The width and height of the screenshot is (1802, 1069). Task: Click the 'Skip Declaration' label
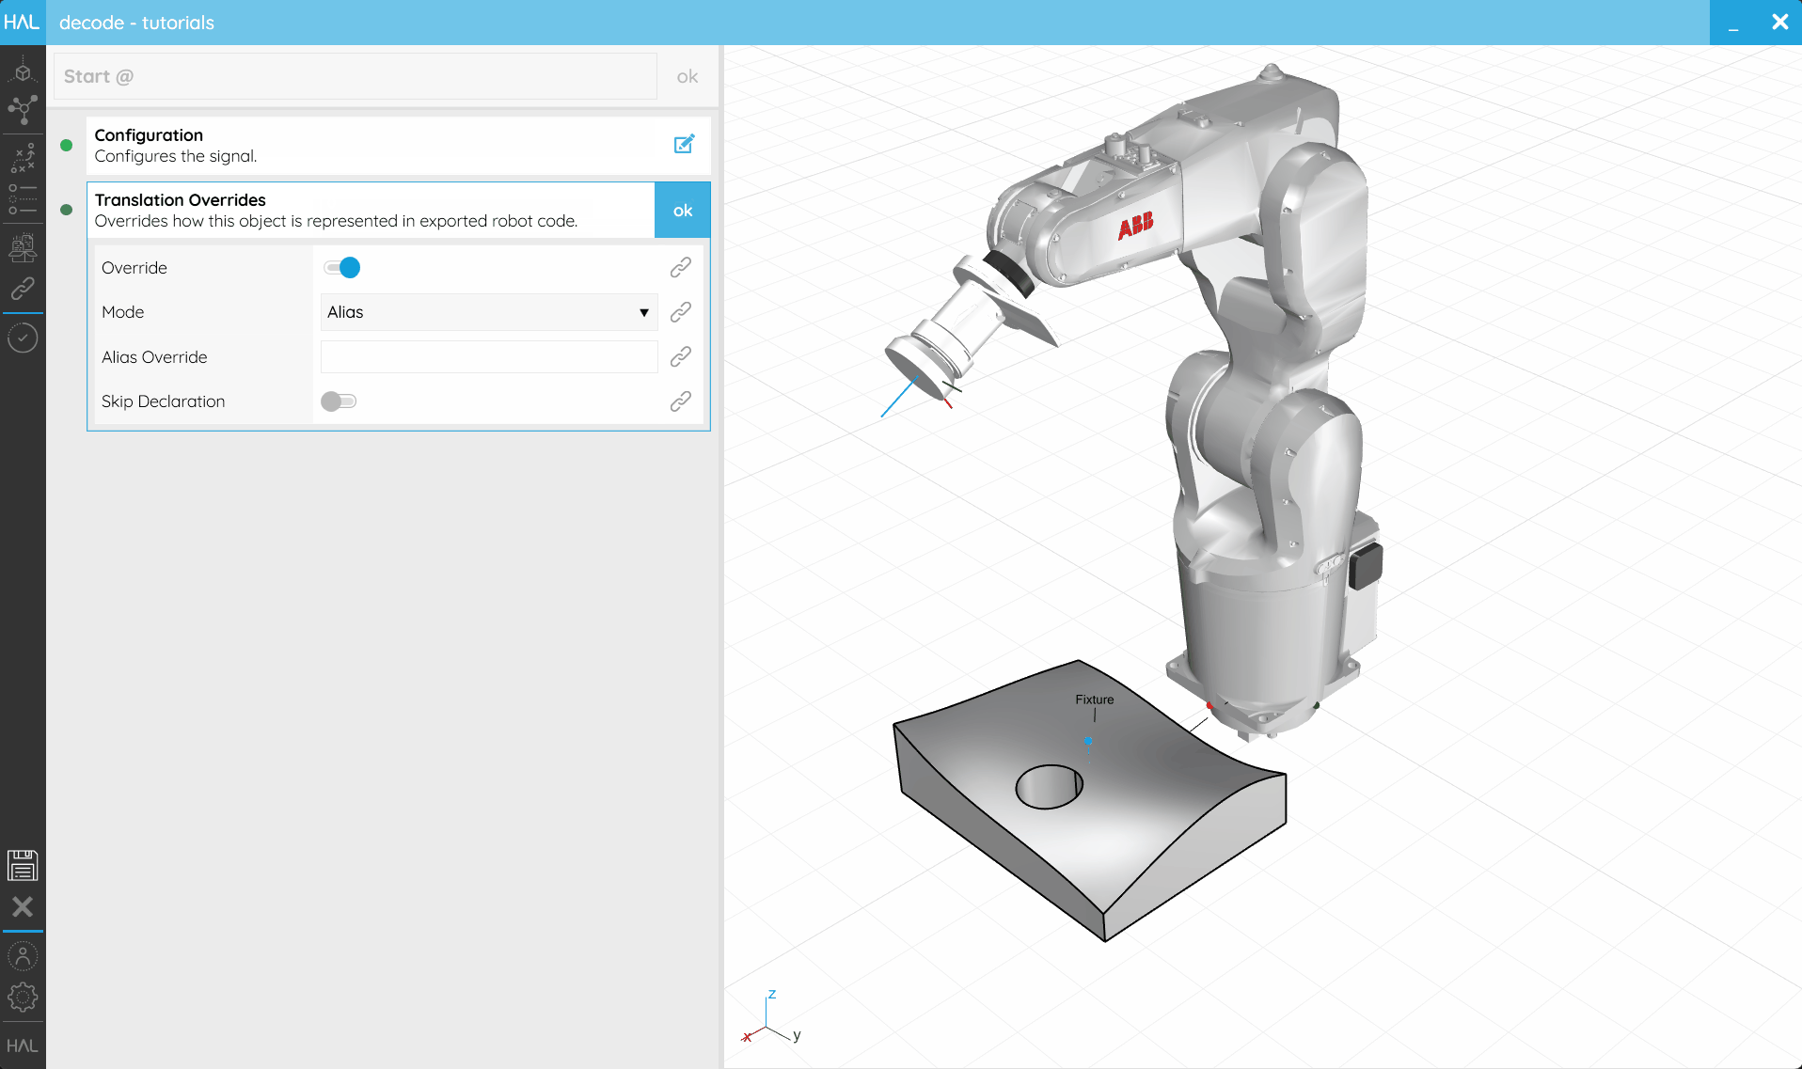(164, 401)
